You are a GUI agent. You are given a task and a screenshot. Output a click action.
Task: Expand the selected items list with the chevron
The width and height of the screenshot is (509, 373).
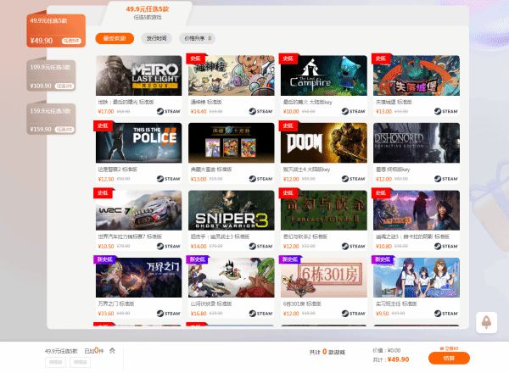click(112, 351)
